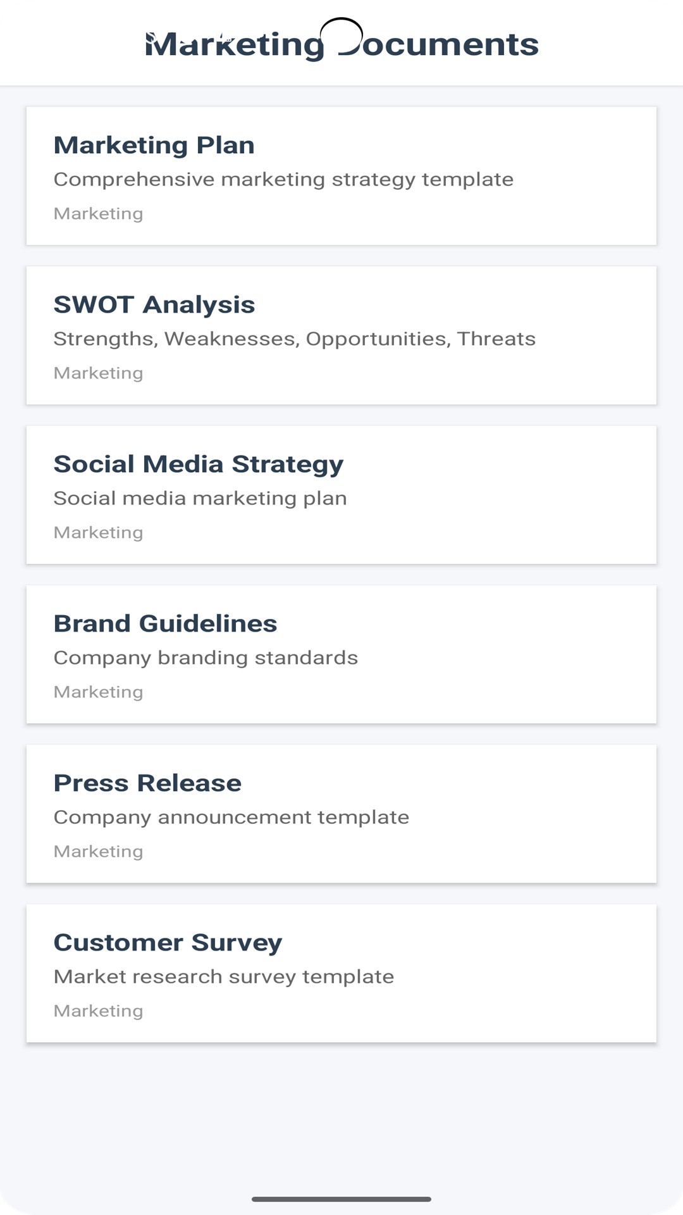Click 'Company branding standards' description text
683x1215 pixels.
coord(206,658)
